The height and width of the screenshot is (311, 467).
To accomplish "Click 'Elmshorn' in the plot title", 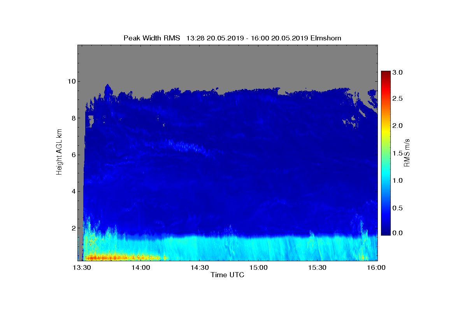I will pos(326,38).
